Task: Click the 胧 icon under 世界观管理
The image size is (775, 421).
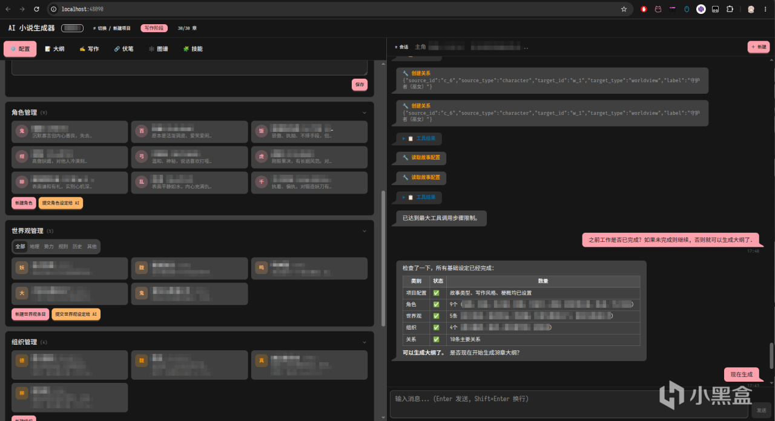Action: 142,268
